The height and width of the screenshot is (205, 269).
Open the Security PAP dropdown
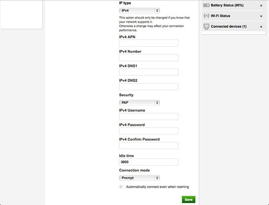pyautogui.click(x=139, y=102)
